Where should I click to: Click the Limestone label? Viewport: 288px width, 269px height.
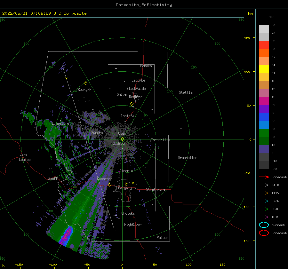point(60,123)
